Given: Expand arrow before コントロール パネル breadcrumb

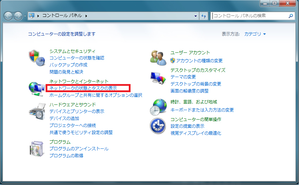Looking at the screenshot, I should click(38, 16).
